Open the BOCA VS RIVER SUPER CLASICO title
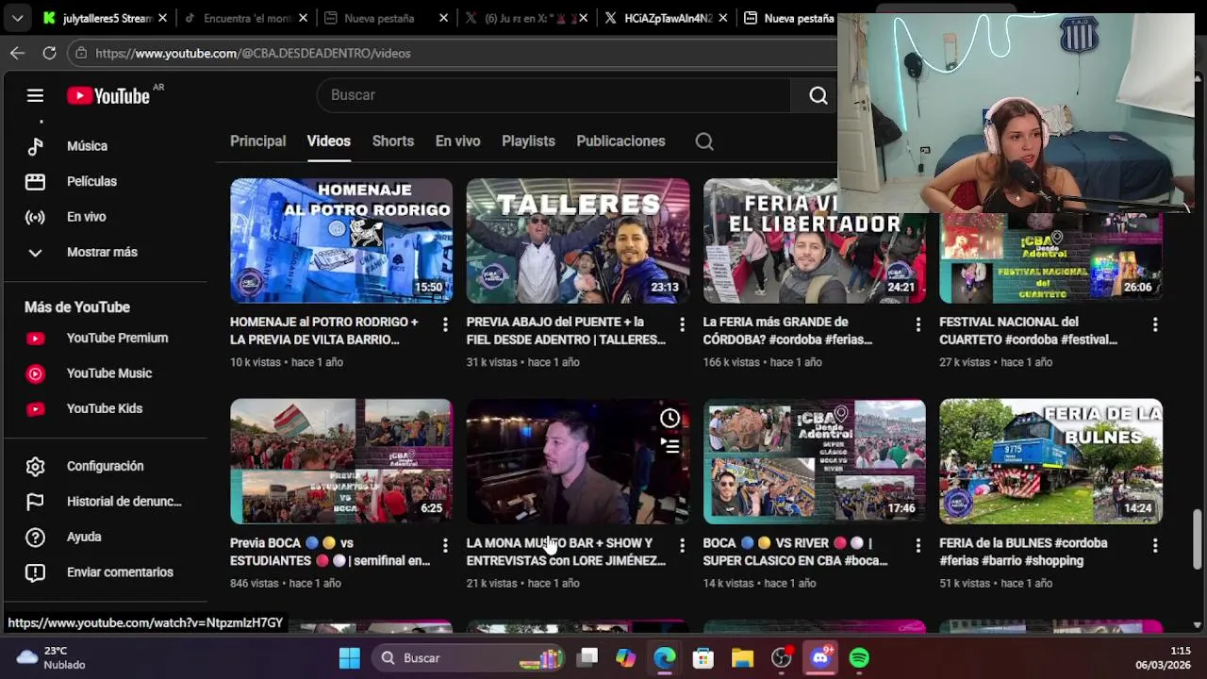Viewport: 1207px width, 679px height. pyautogui.click(x=795, y=552)
